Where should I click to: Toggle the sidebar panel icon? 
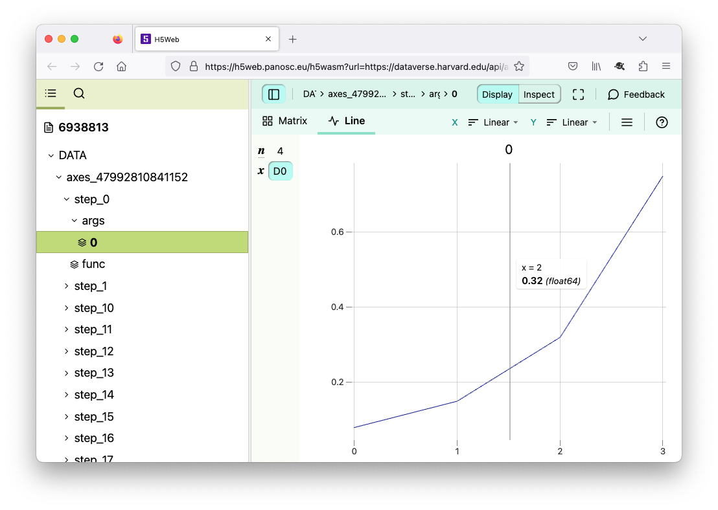pos(273,94)
